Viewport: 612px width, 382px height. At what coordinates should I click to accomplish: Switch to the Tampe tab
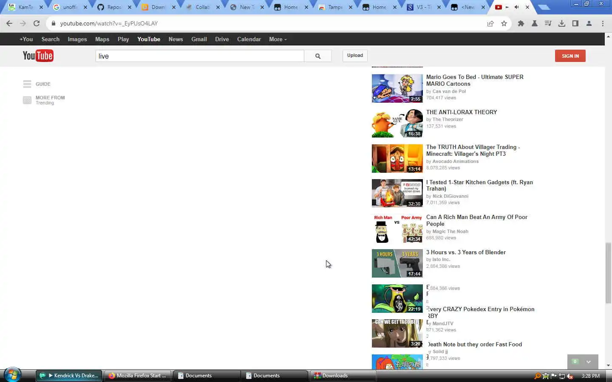click(335, 7)
